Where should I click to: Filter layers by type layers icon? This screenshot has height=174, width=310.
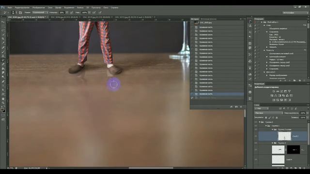tap(288, 108)
